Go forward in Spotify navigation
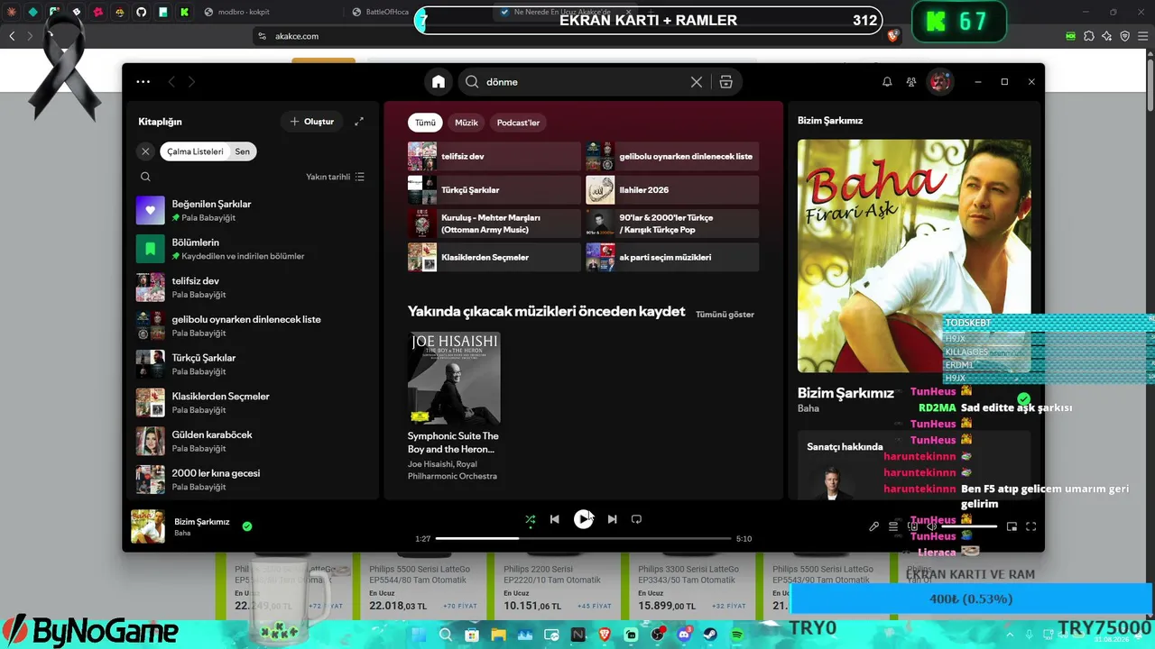The height and width of the screenshot is (649, 1155). [x=191, y=82]
